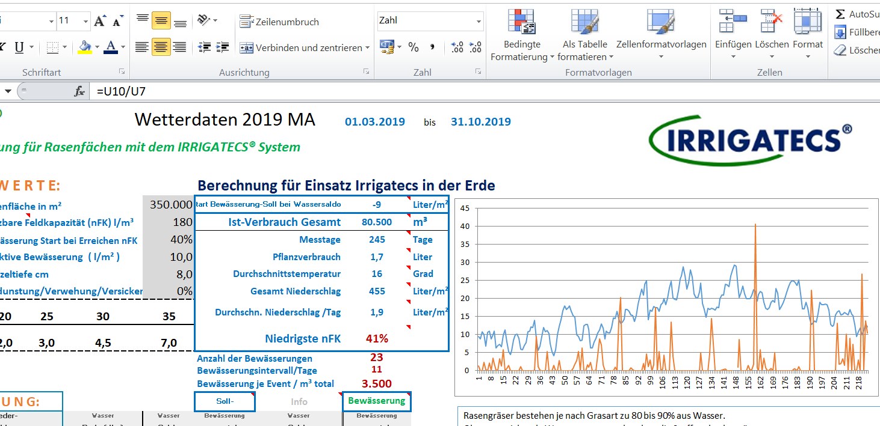Expand the accounting format arrow
The height and width of the screenshot is (426, 880).
click(398, 47)
